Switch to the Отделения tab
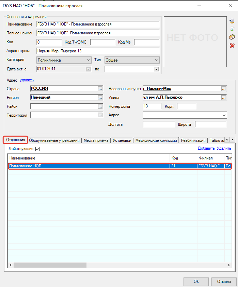238x287 pixels. 16,140
